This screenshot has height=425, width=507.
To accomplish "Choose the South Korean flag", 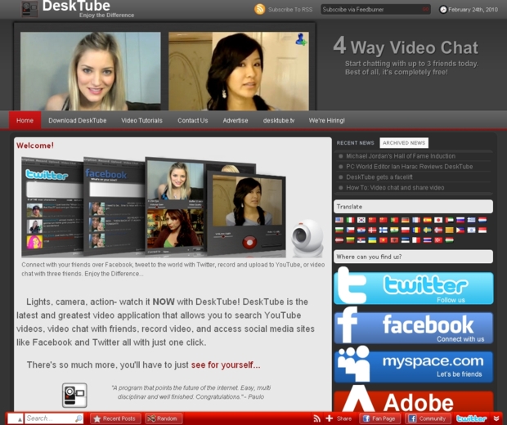I will tap(361, 220).
